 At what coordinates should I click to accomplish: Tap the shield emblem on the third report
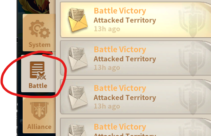[192, 98]
